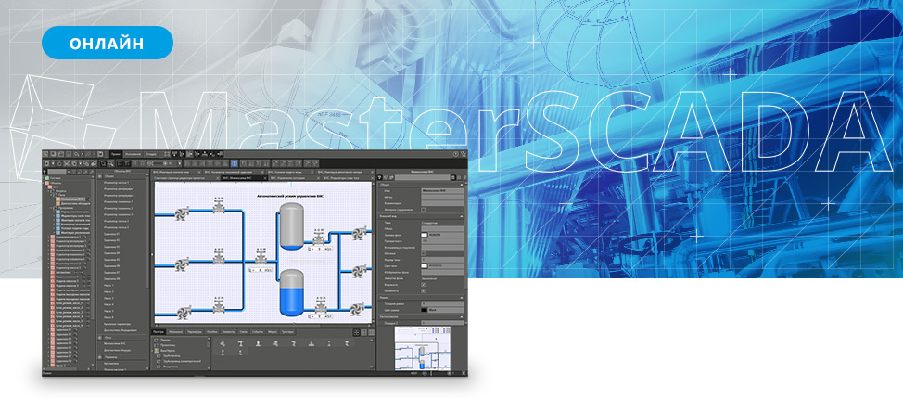This screenshot has height=399, width=903.
Task: Activate the magnifier zoom tool in the toolbar
Action: point(110,163)
